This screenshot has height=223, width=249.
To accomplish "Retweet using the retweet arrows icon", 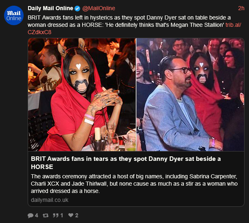I will (x=46, y=215).
